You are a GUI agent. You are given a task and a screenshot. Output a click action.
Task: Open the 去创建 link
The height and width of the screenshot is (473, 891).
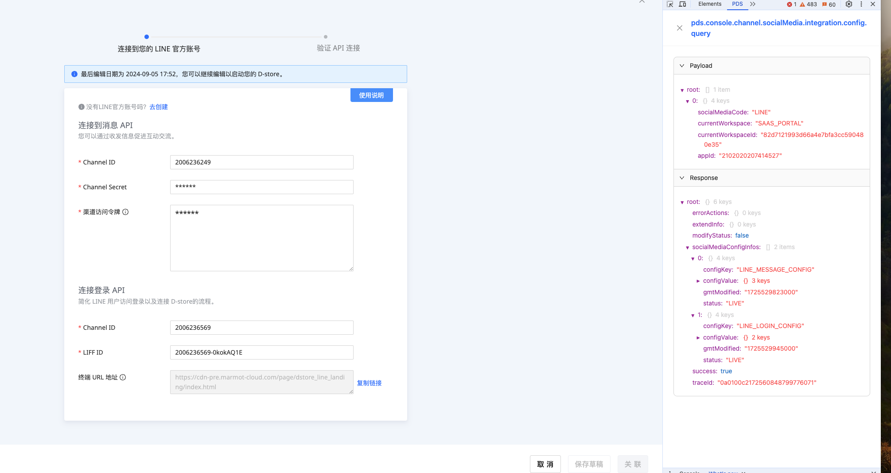click(159, 107)
